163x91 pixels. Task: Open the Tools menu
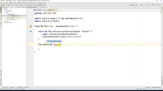coord(34,3)
